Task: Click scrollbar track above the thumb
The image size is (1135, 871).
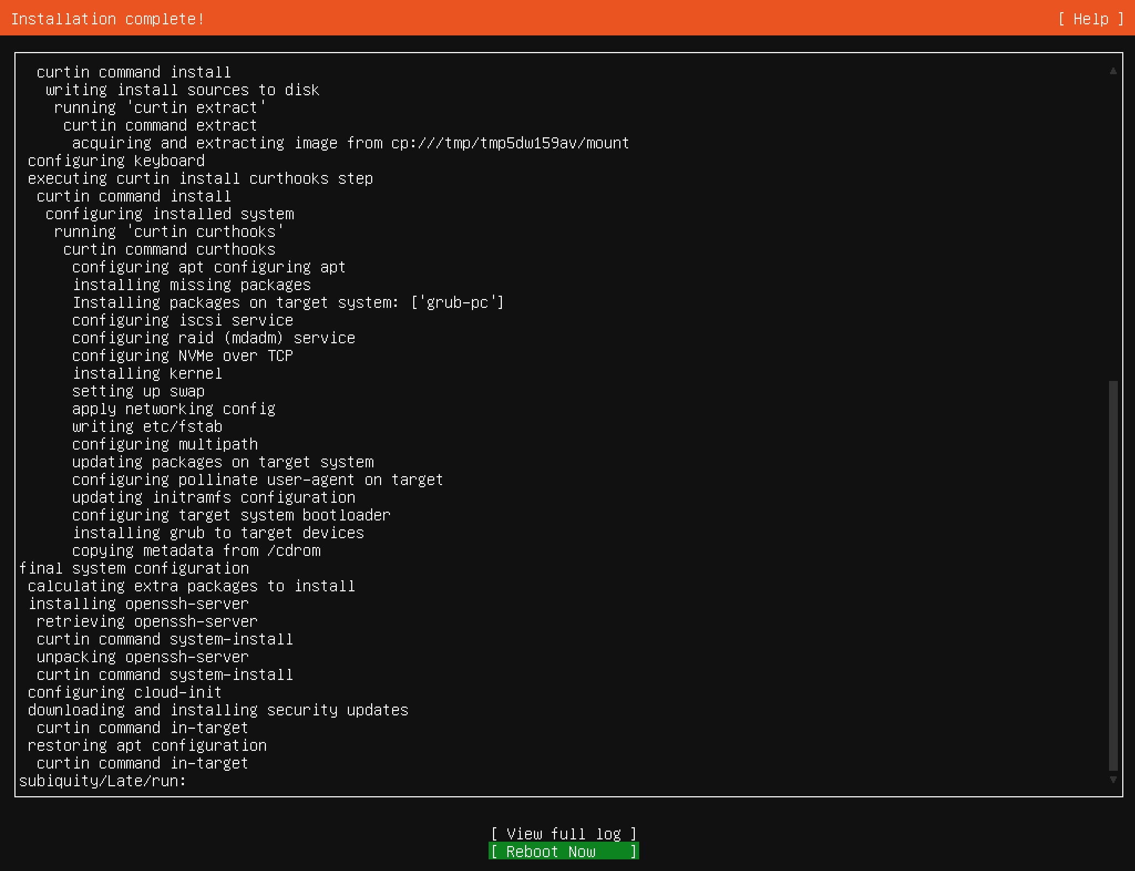Action: pyautogui.click(x=1113, y=221)
